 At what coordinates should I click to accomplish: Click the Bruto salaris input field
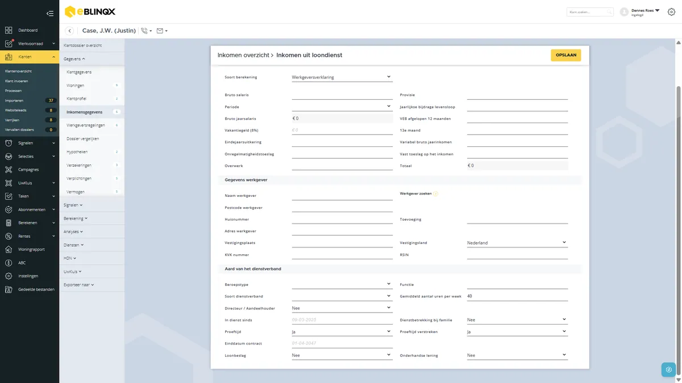point(342,95)
